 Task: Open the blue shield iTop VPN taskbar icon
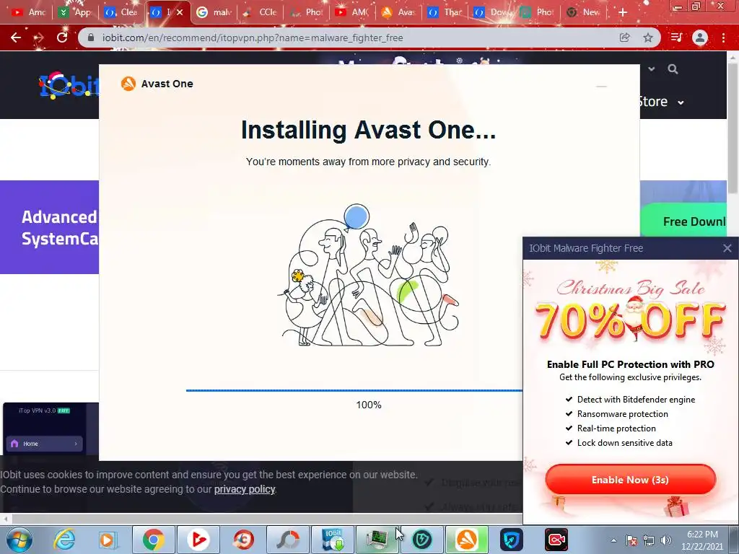point(512,540)
